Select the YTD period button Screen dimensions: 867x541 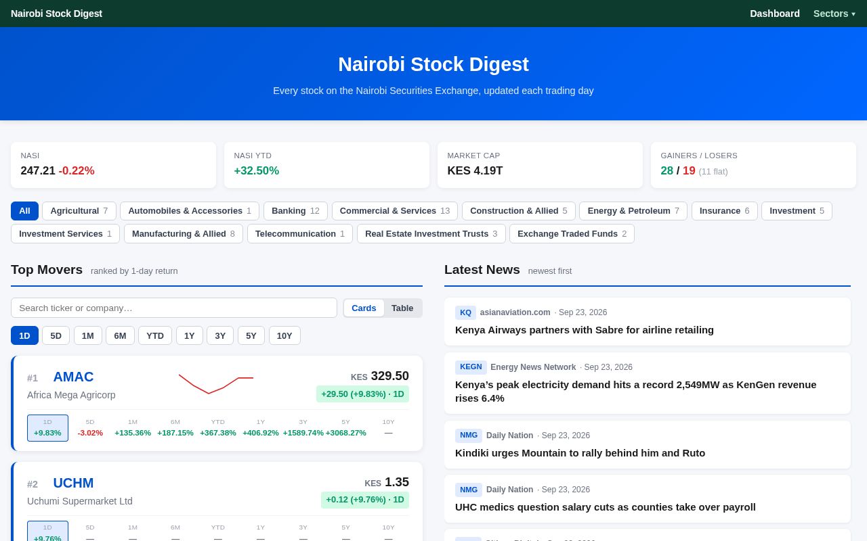(x=155, y=335)
